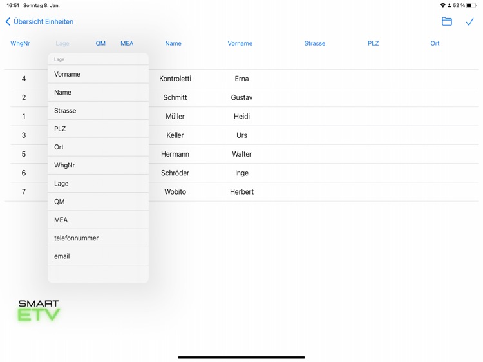The image size is (483, 362).
Task: Select the Hermann name cell
Action: pyautogui.click(x=175, y=154)
